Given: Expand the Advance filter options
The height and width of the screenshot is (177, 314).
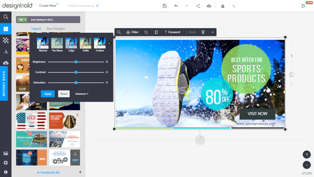Looking at the screenshot, I should (x=82, y=94).
